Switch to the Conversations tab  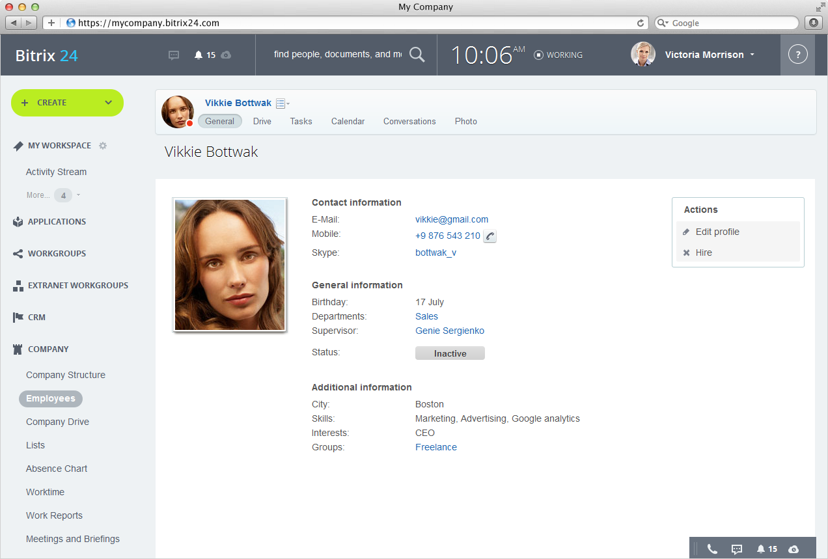click(x=409, y=121)
